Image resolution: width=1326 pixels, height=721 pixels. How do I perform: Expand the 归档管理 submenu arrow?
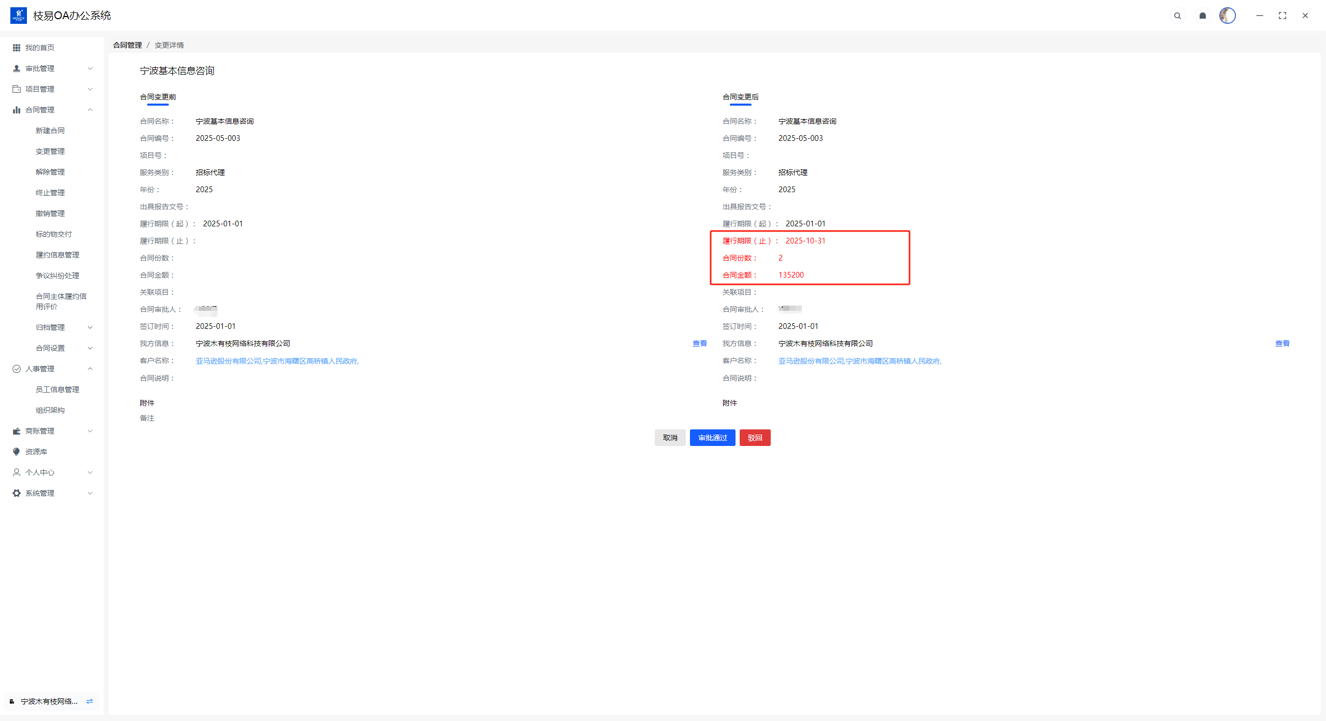(90, 327)
